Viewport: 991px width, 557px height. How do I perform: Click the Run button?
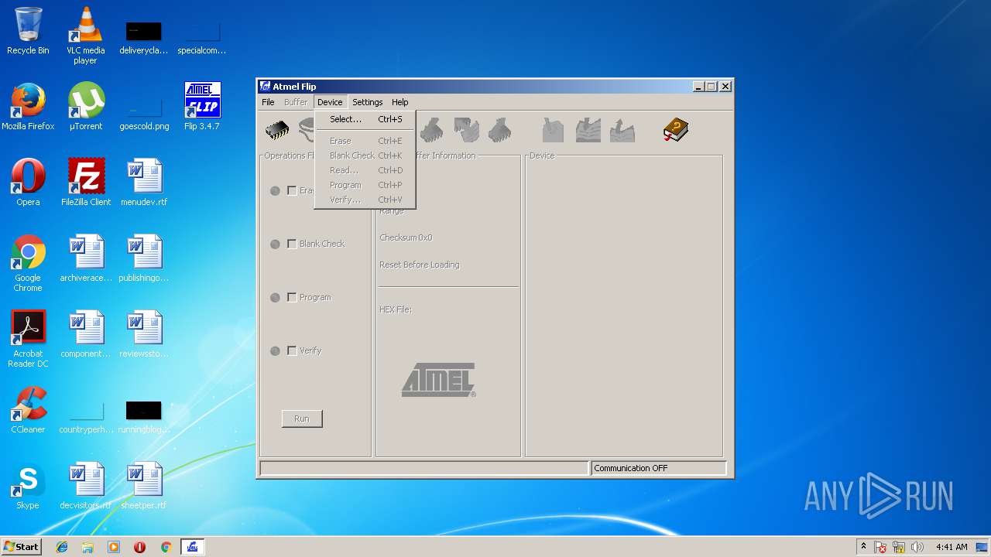pyautogui.click(x=302, y=419)
